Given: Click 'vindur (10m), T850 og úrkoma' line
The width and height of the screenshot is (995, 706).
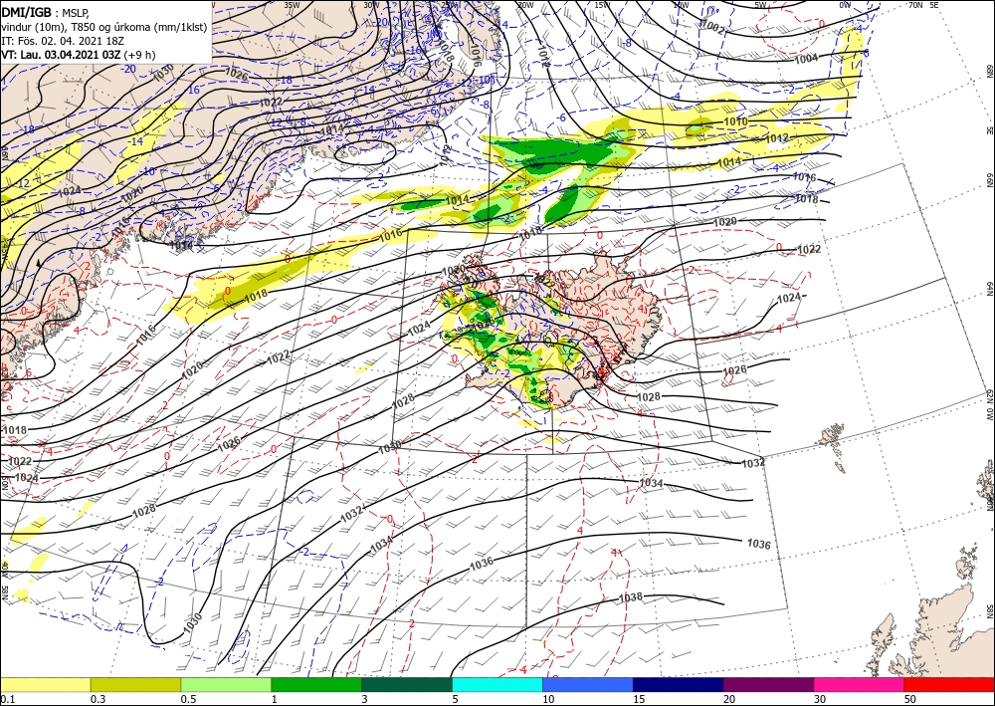Looking at the screenshot, I should pyautogui.click(x=104, y=26).
